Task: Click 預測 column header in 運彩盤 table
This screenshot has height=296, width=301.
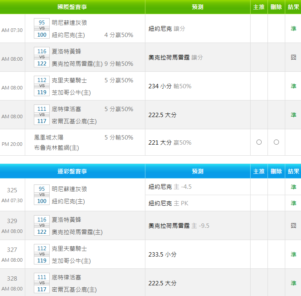Action: tap(197, 171)
